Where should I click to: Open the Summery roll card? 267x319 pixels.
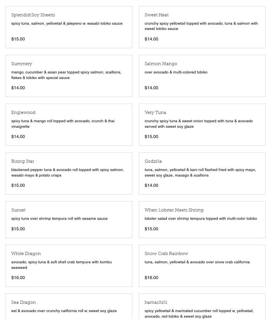(x=22, y=64)
